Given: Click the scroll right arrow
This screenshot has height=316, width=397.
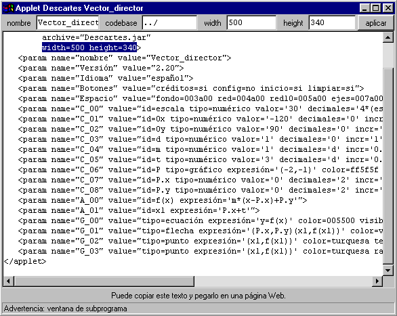Looking at the screenshot, I should pos(377,281).
